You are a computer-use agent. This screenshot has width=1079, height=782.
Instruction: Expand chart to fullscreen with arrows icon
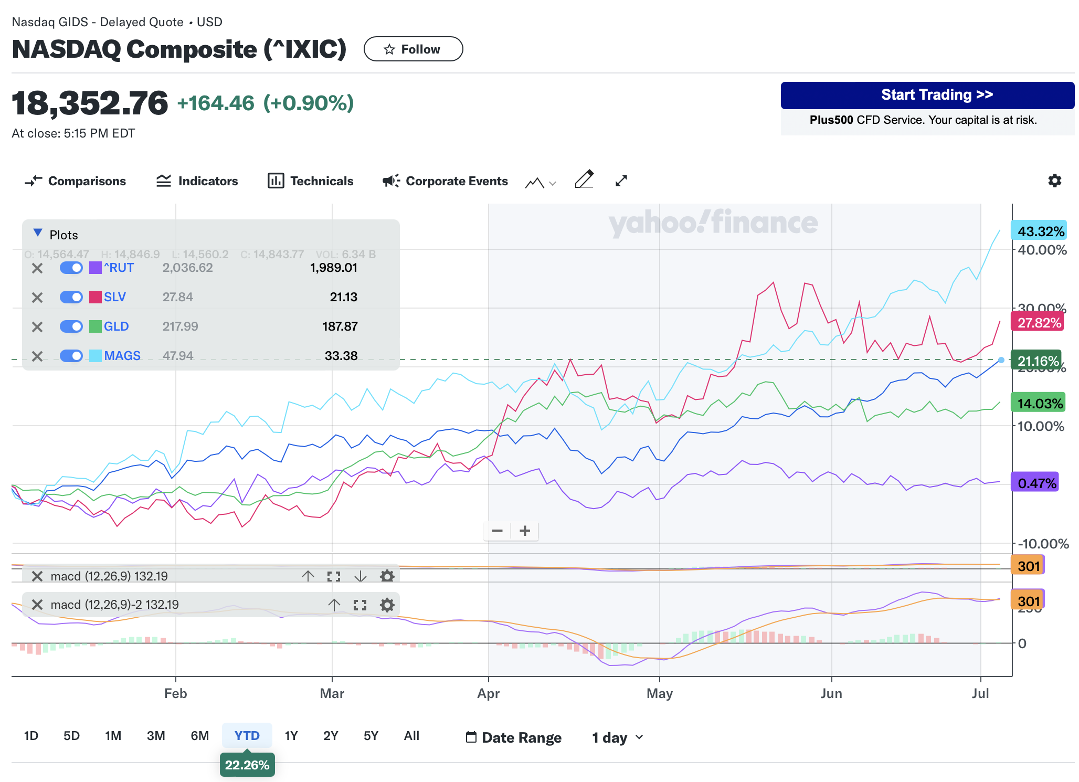(621, 181)
